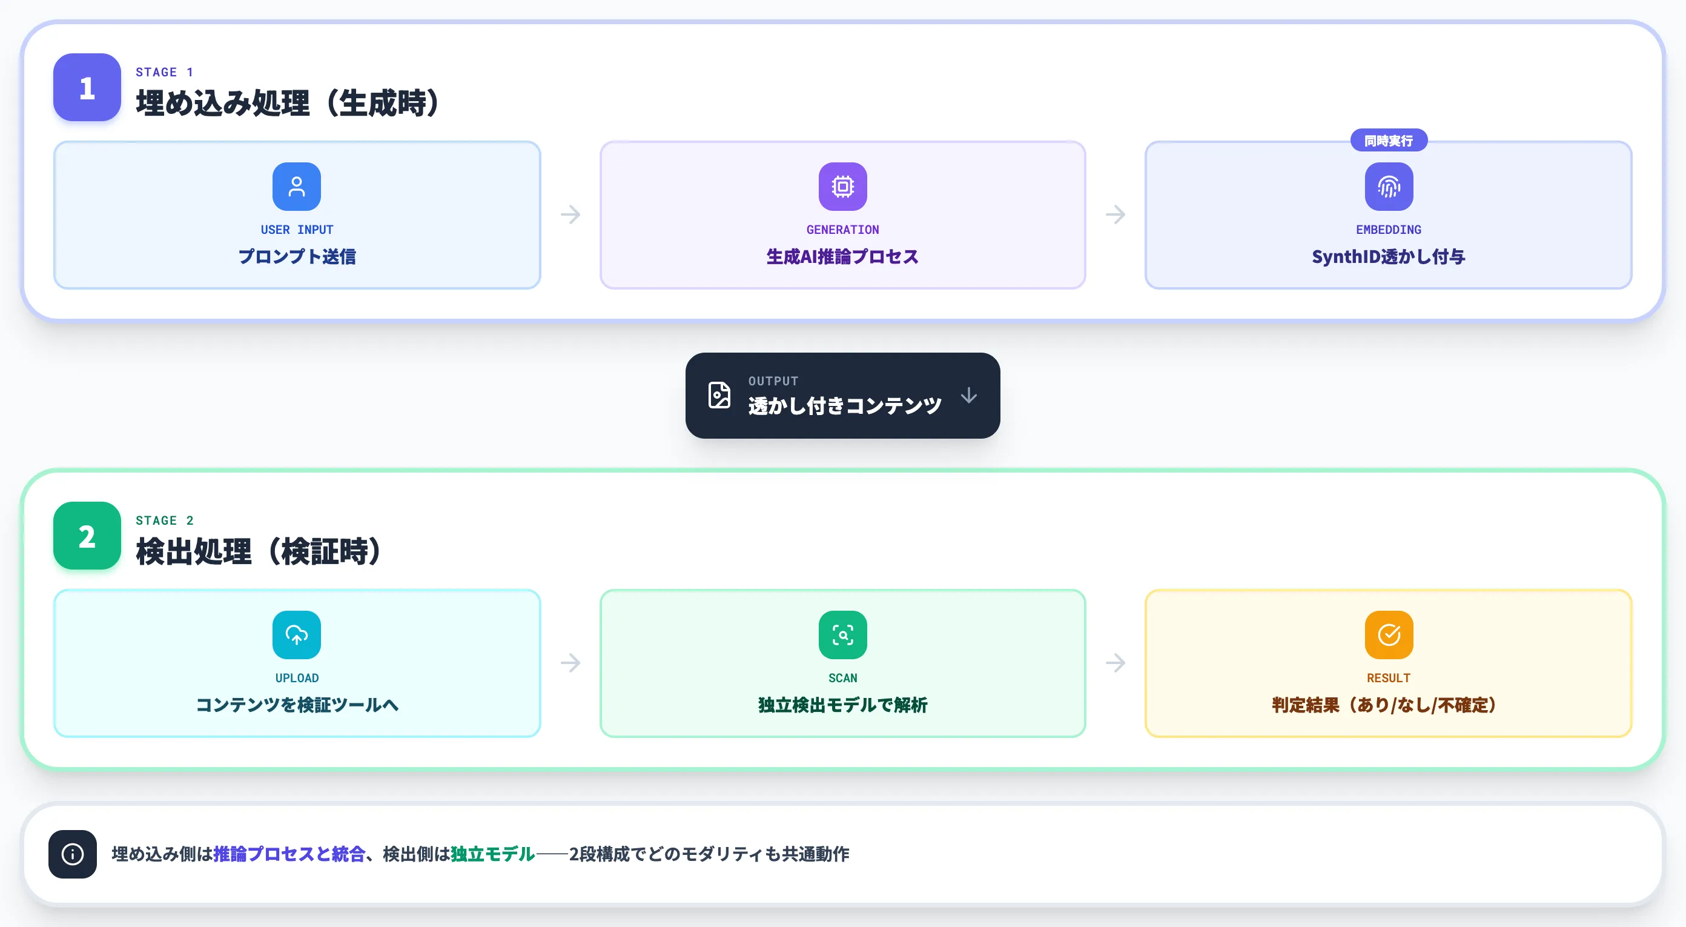Screen dimensions: 1686x927
Task: Select the コンテンツを検証ツールへ title
Action: [297, 705]
